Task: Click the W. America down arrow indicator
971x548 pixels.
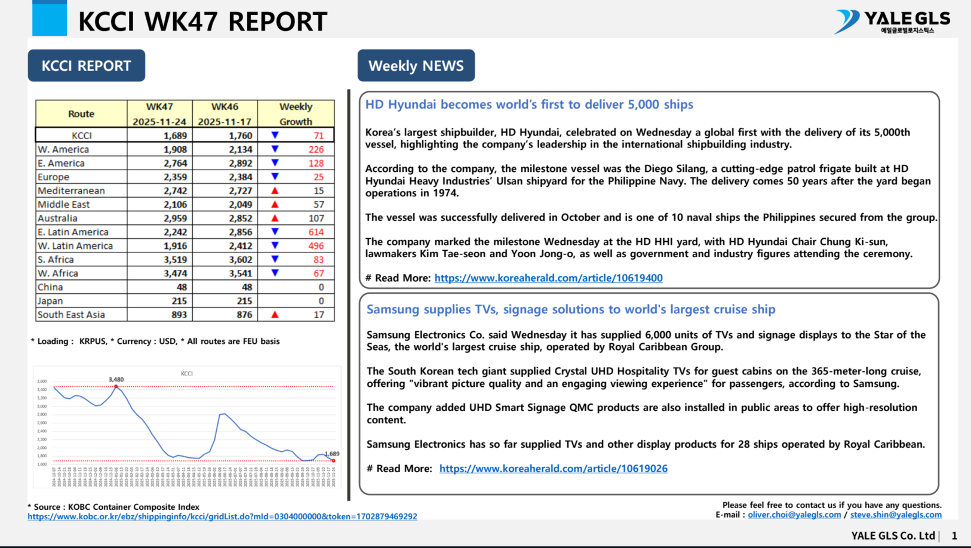Action: coord(275,149)
